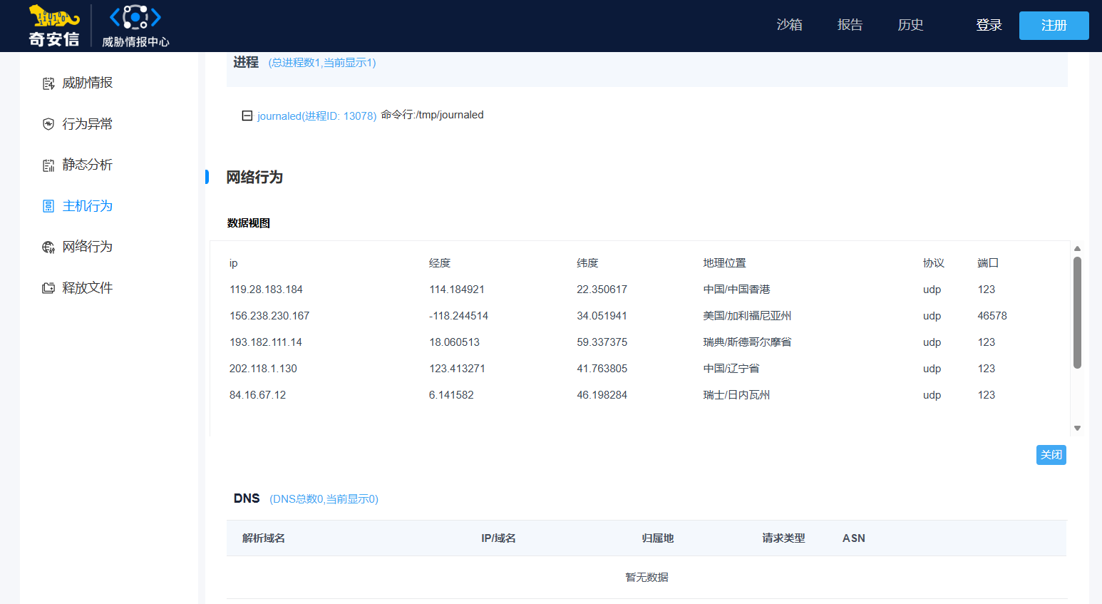Click the port value 46578
This screenshot has width=1102, height=604.
pyautogui.click(x=992, y=316)
